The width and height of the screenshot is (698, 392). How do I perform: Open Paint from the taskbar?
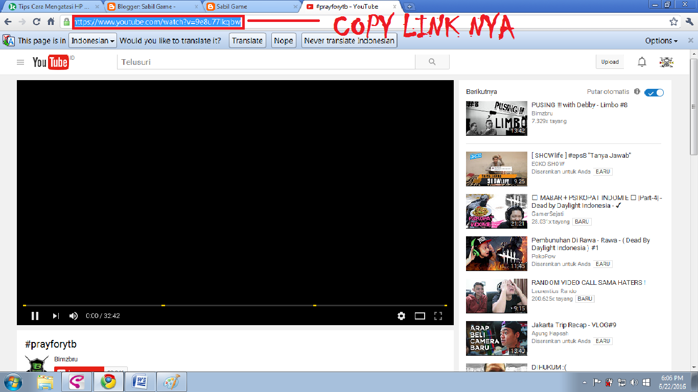click(171, 382)
